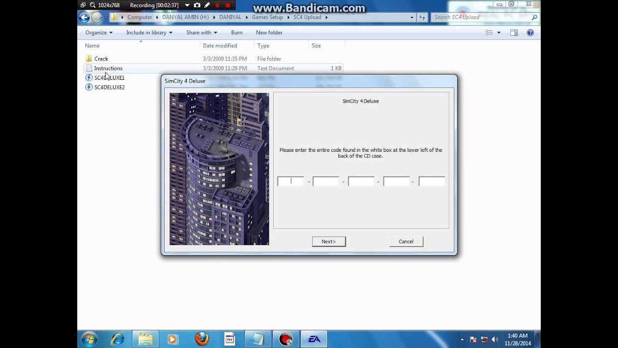Open the Explorer help icon
The image size is (618, 348).
[x=530, y=32]
